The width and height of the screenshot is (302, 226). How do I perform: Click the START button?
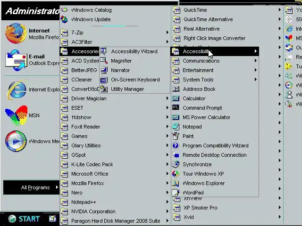24,218
